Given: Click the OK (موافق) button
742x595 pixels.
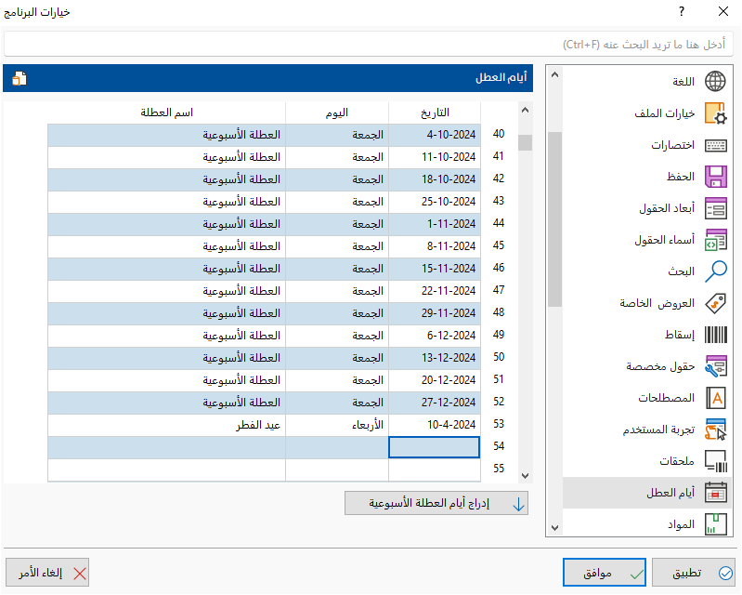Looking at the screenshot, I should (605, 574).
